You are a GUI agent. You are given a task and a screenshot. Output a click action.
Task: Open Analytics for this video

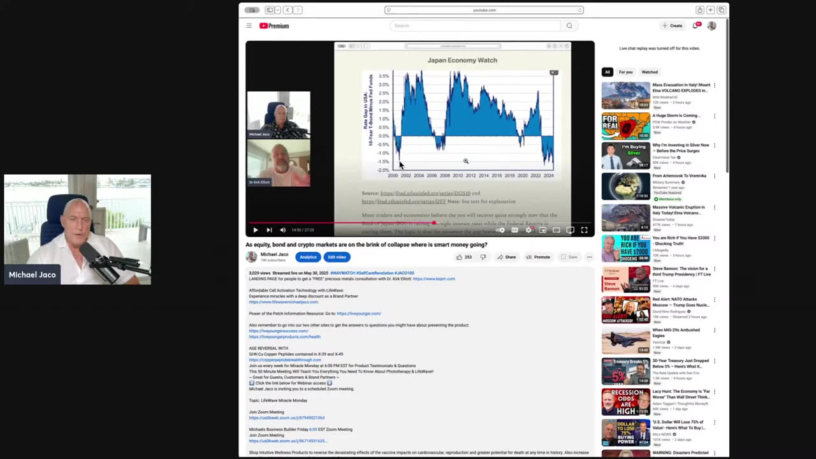(308, 257)
